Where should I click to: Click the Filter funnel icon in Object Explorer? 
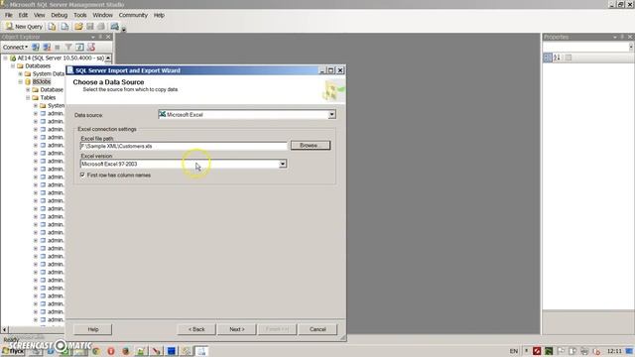(68, 47)
